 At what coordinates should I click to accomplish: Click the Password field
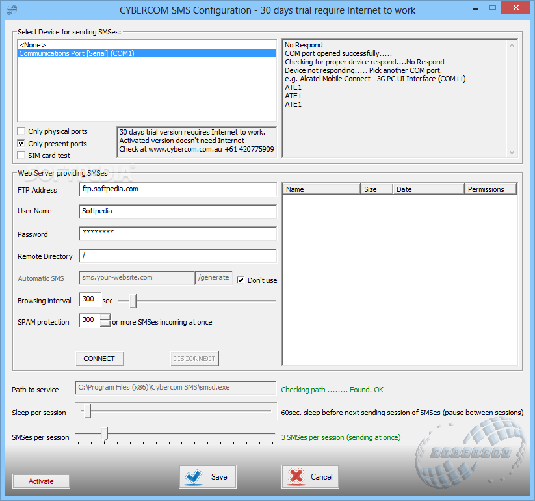pos(177,234)
